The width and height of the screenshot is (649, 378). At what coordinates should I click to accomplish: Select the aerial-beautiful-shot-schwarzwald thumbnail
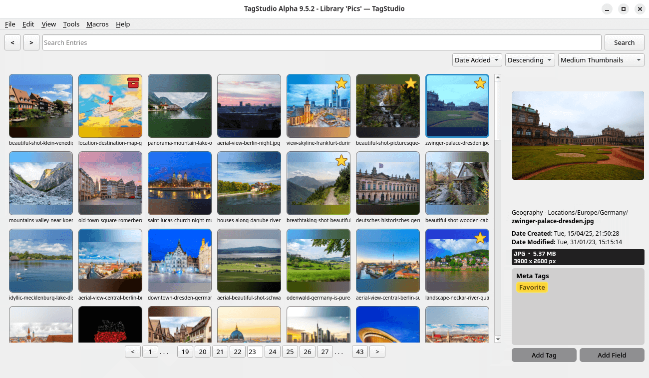[249, 261]
